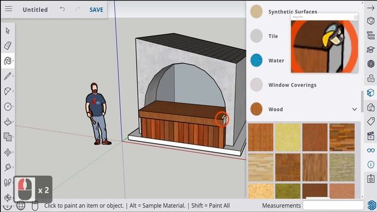Pick the wood plank floor swatch top row
The height and width of the screenshot is (212, 377).
click(342, 137)
